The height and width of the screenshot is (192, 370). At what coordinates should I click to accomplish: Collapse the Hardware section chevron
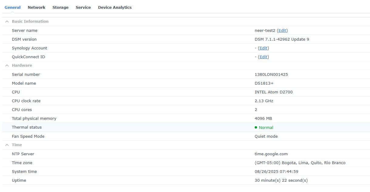7,66
